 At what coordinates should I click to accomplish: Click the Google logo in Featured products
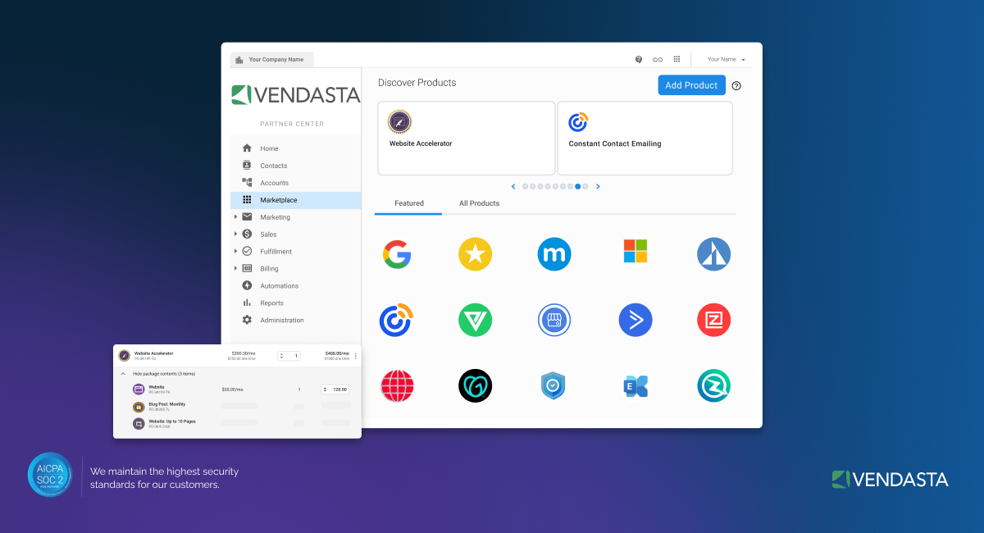(397, 254)
